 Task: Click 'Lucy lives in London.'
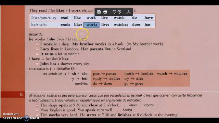pyautogui.click(x=59, y=49)
